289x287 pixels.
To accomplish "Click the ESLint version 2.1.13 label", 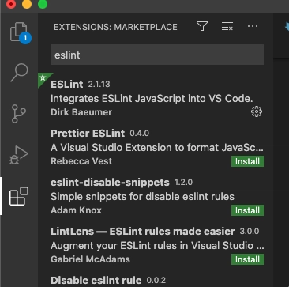I will click(99, 85).
